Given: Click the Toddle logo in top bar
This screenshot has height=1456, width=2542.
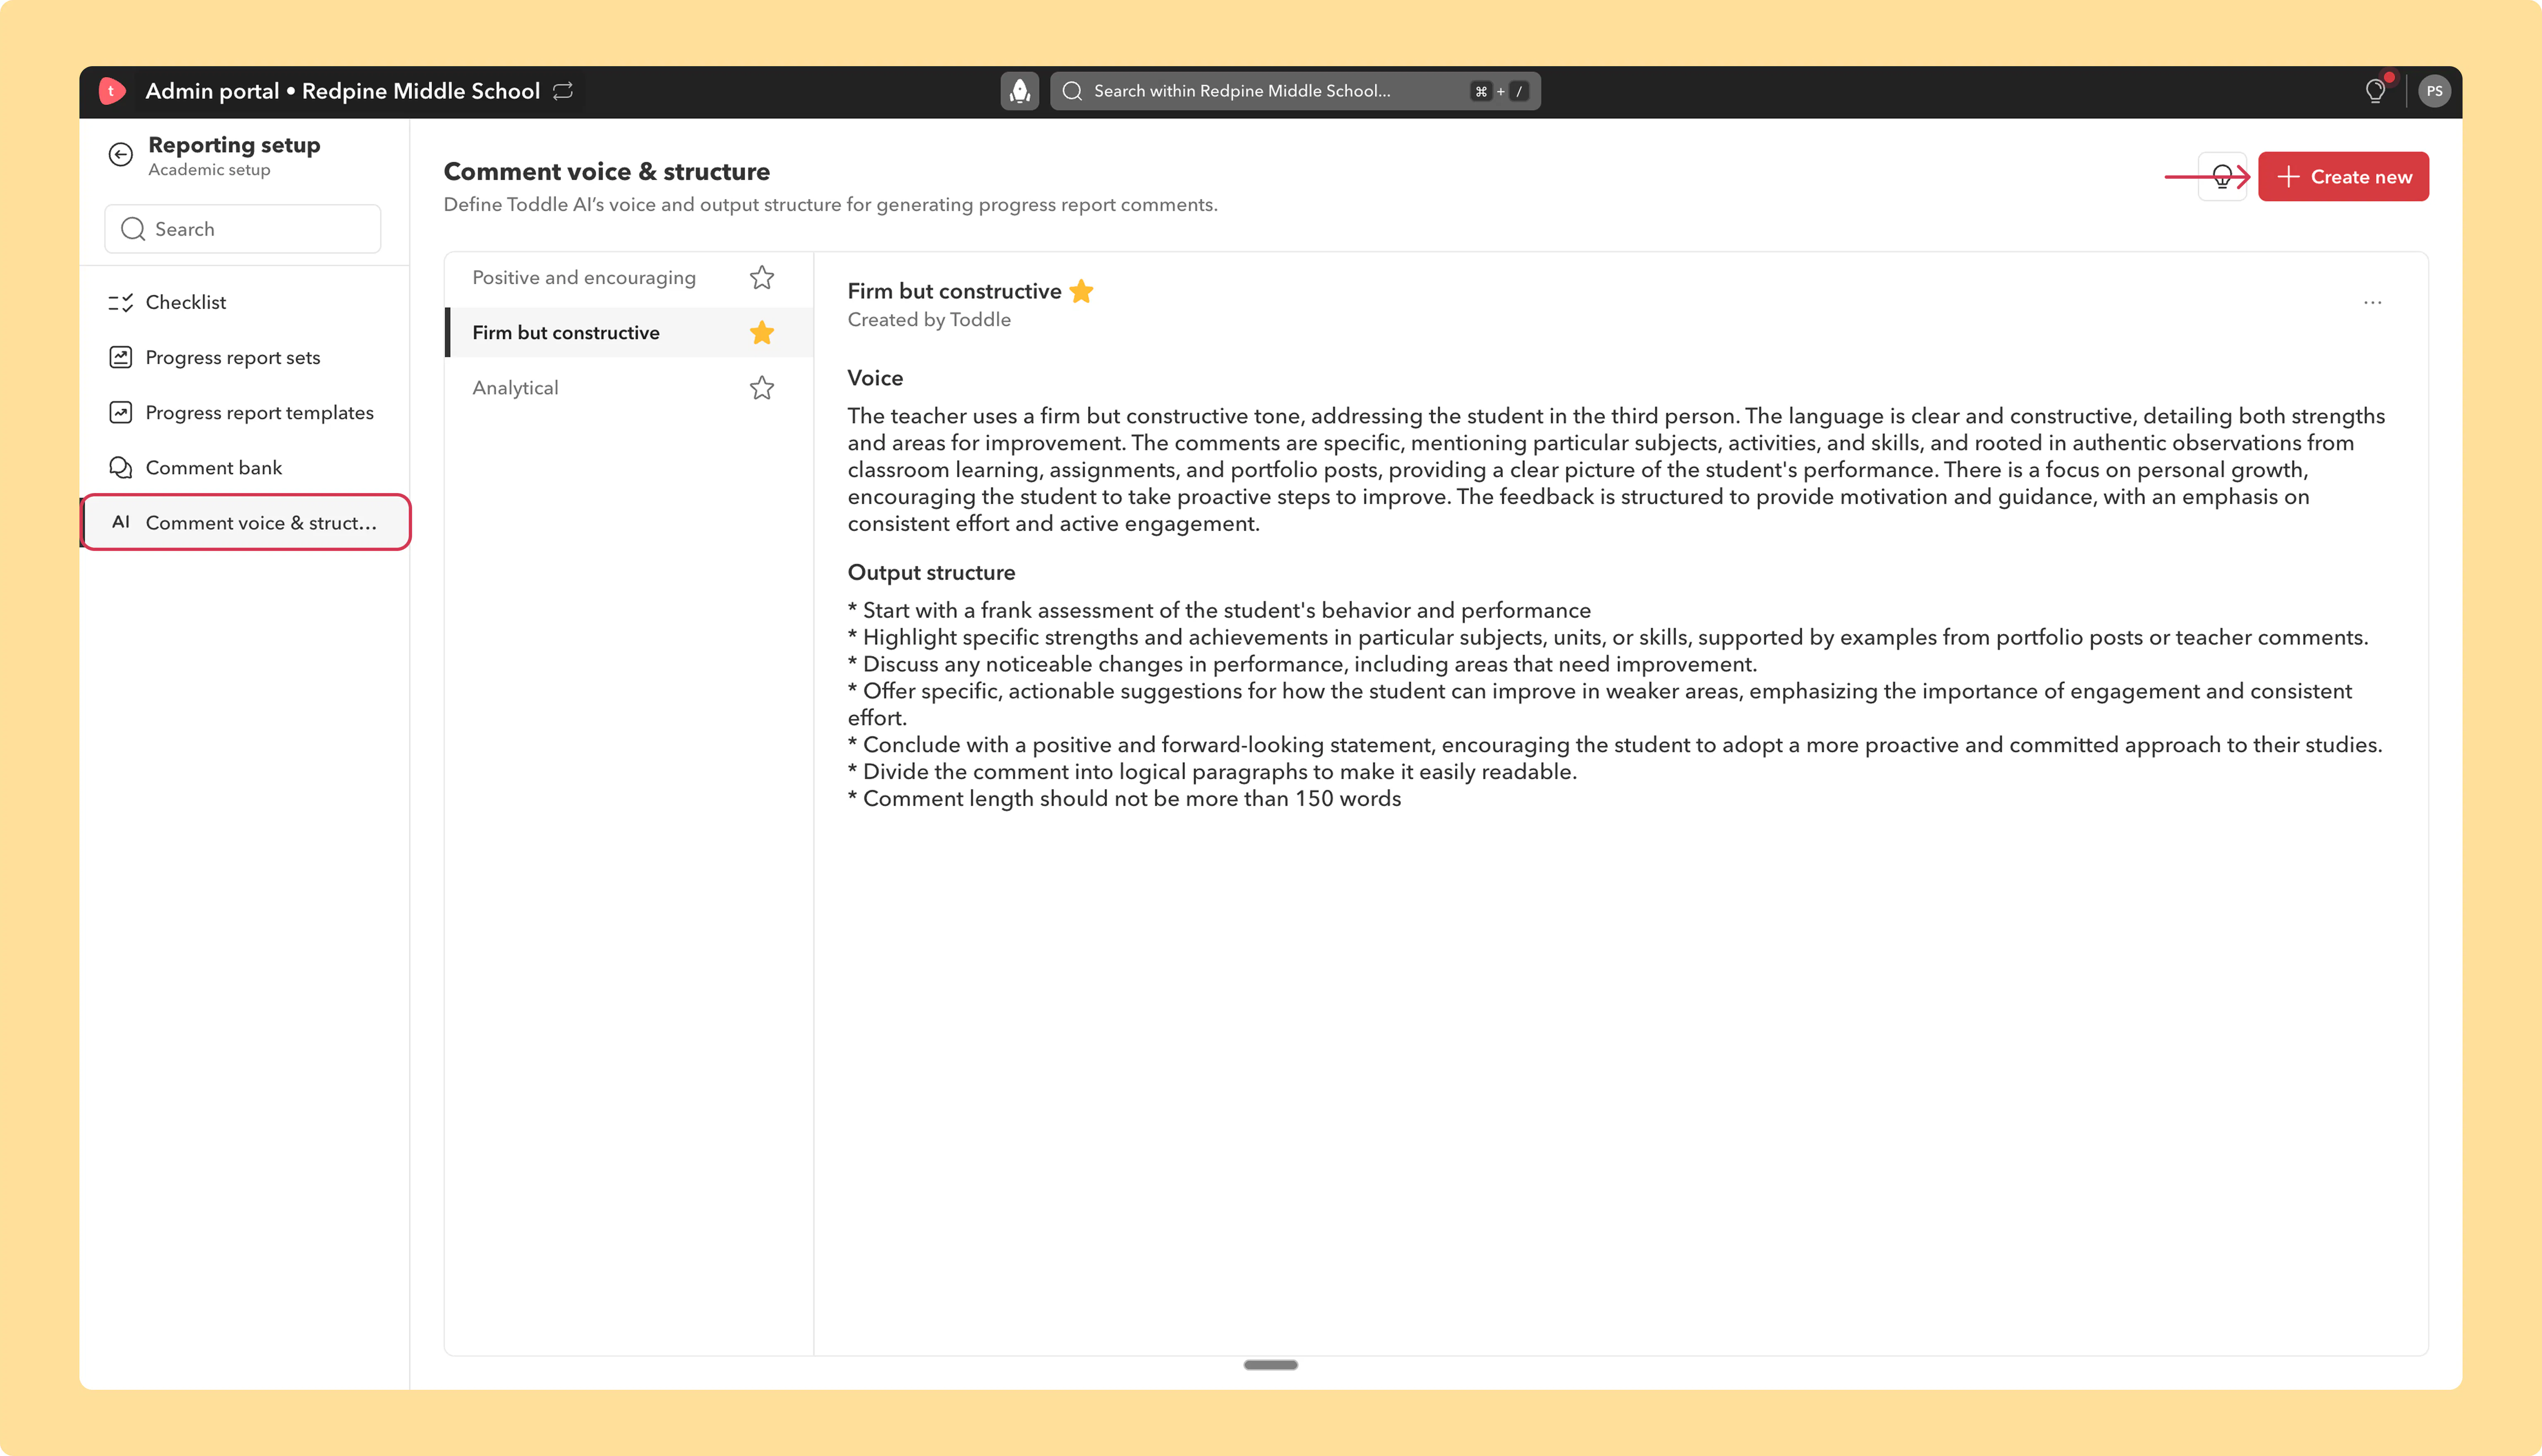Looking at the screenshot, I should pyautogui.click(x=112, y=91).
